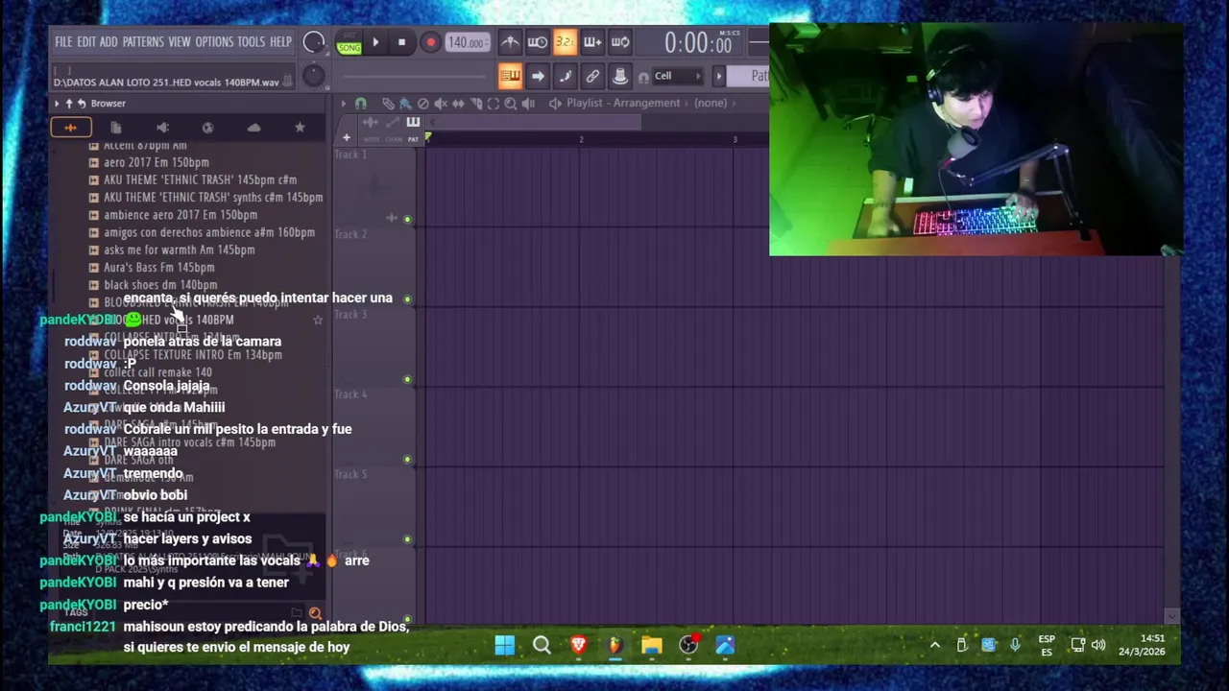Select 'ambience aero 2017 Em 150bpm' sample
Viewport: 1229px width, 691px height.
tap(181, 215)
